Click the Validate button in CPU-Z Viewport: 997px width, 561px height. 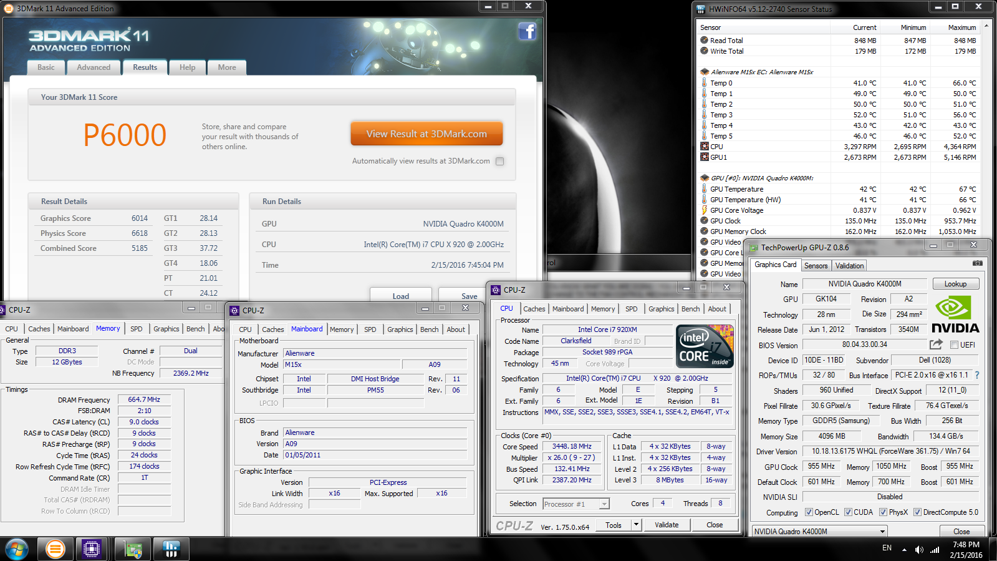[x=667, y=525]
